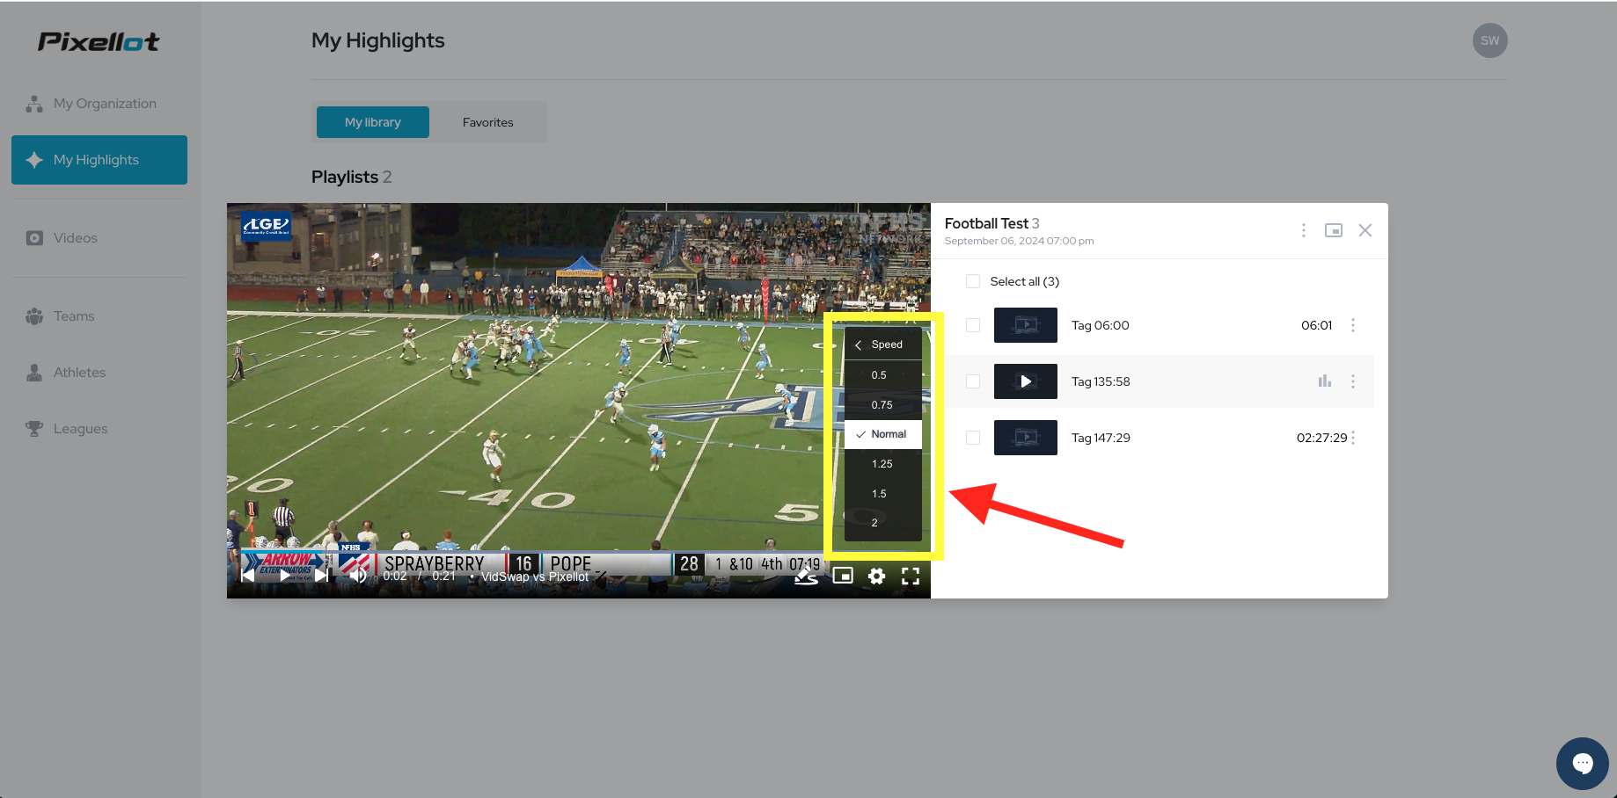Set playback speed to 0.5
Viewport: 1617px width, 798px height.
coord(883,375)
